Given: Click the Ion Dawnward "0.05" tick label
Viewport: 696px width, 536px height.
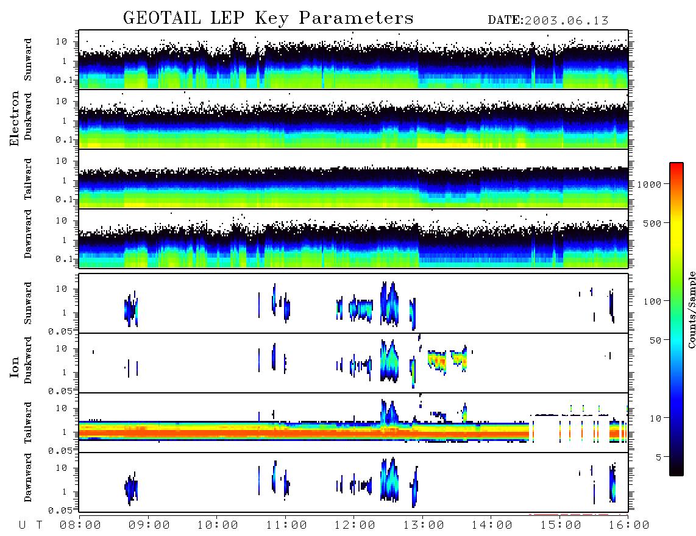Looking at the screenshot, I should (x=61, y=510).
